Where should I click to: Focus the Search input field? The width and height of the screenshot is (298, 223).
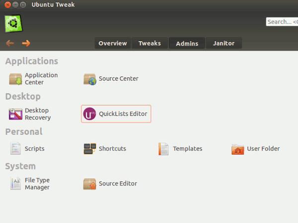click(x=282, y=22)
